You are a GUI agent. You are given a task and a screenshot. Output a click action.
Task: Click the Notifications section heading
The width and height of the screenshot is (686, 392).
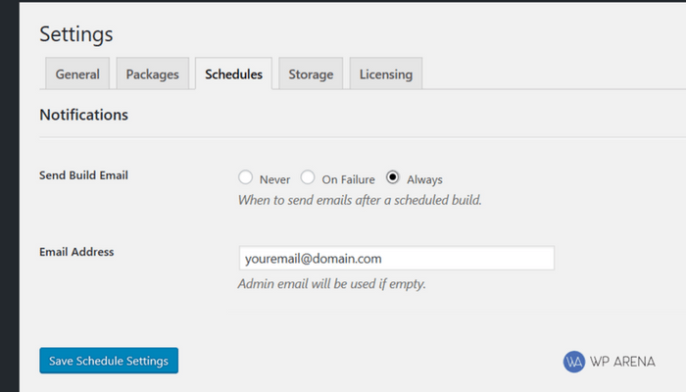pyautogui.click(x=83, y=115)
